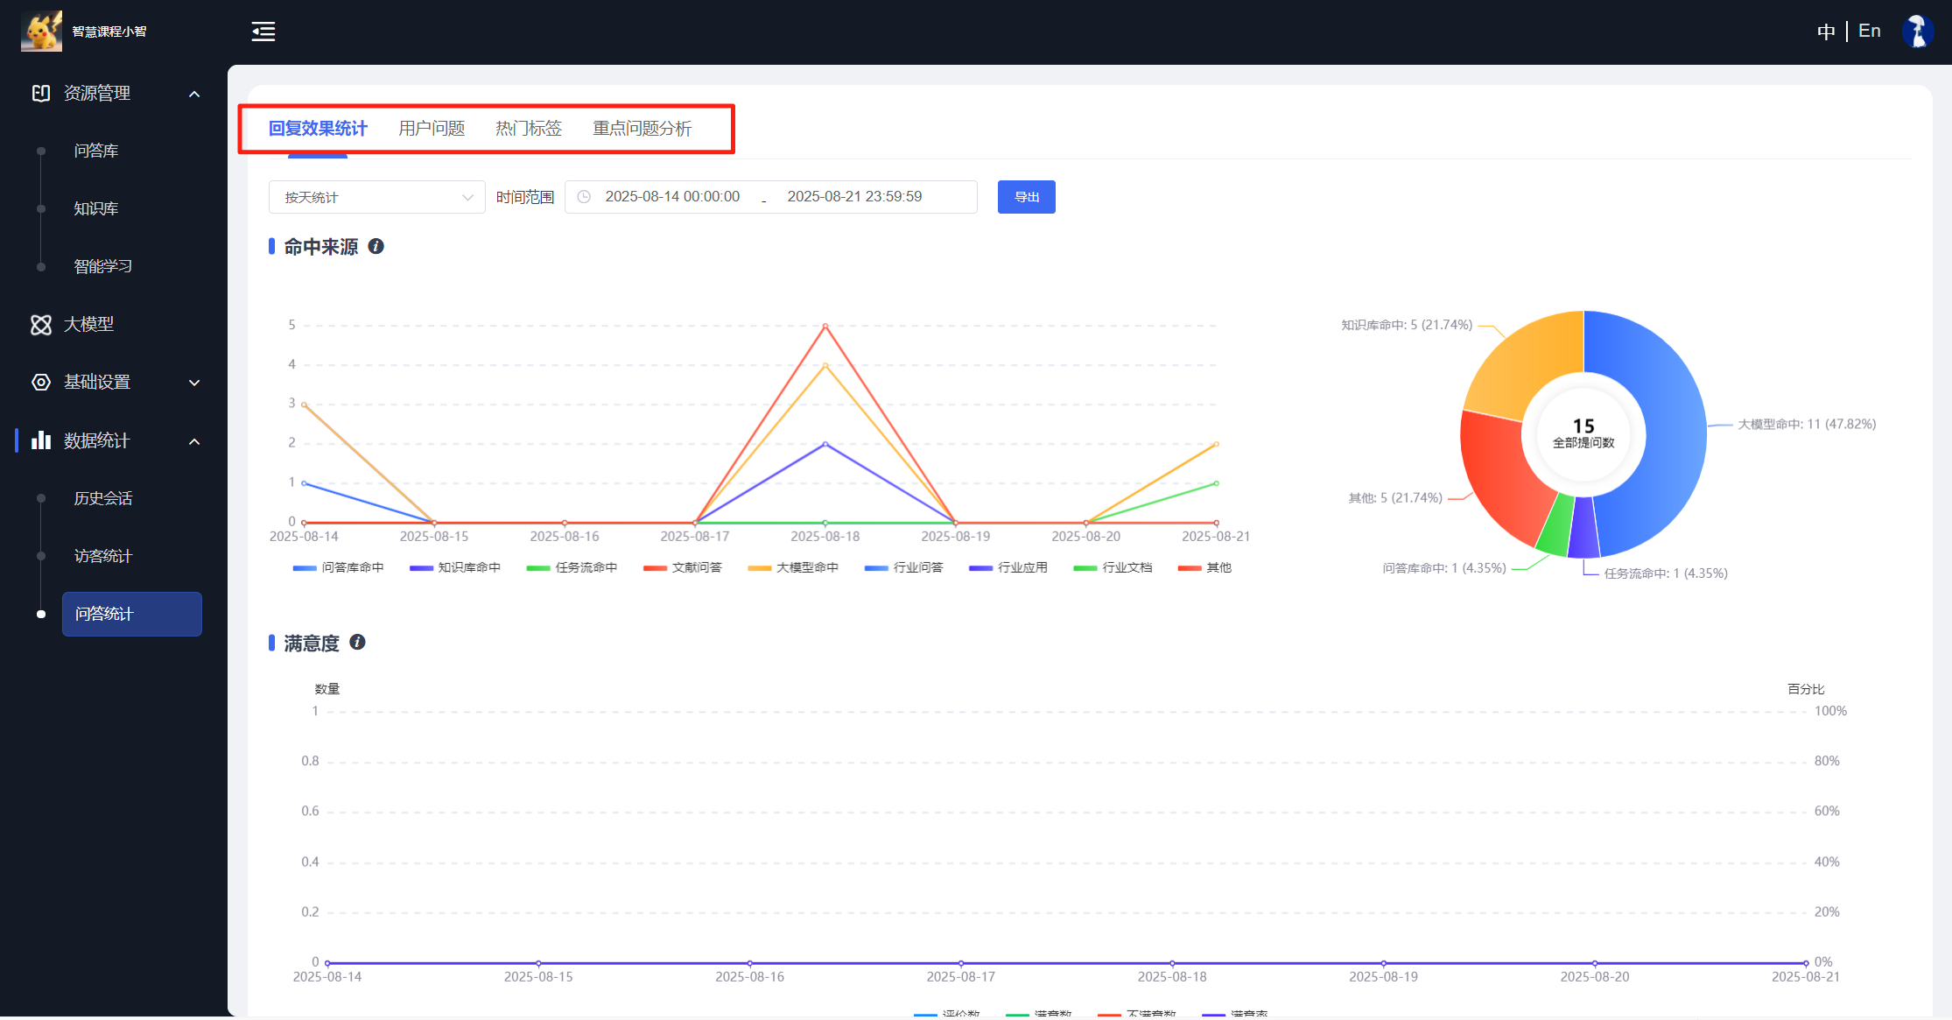
Task: Click the 数量 axis title
Action: 327,689
